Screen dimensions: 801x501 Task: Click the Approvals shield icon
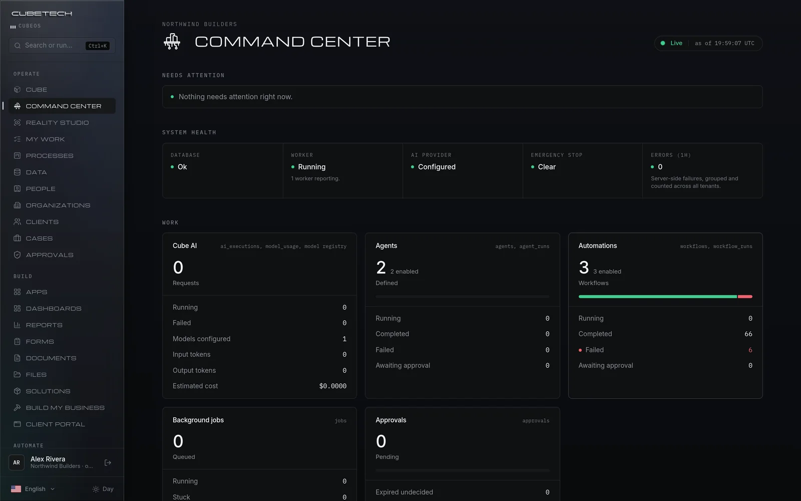pyautogui.click(x=17, y=255)
